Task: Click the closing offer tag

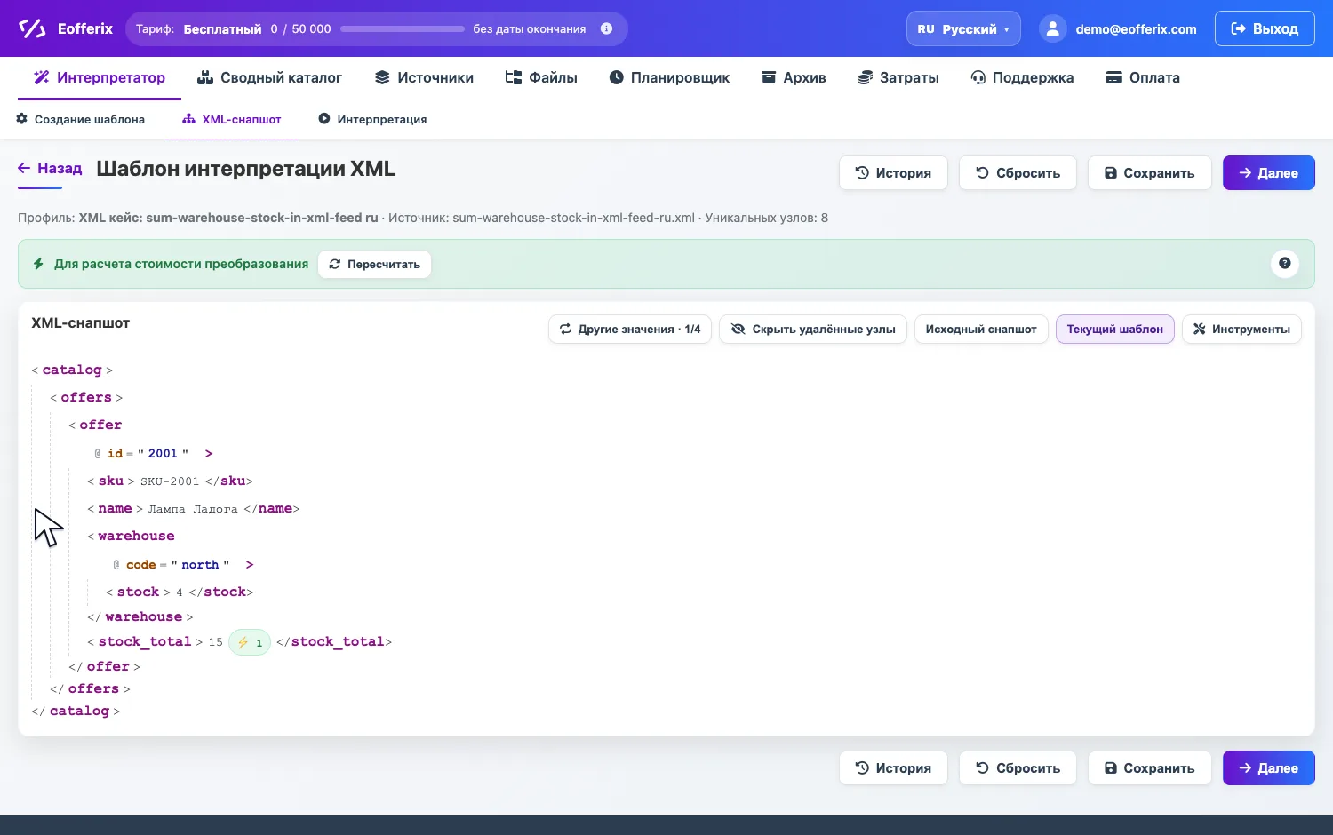Action: [105, 666]
